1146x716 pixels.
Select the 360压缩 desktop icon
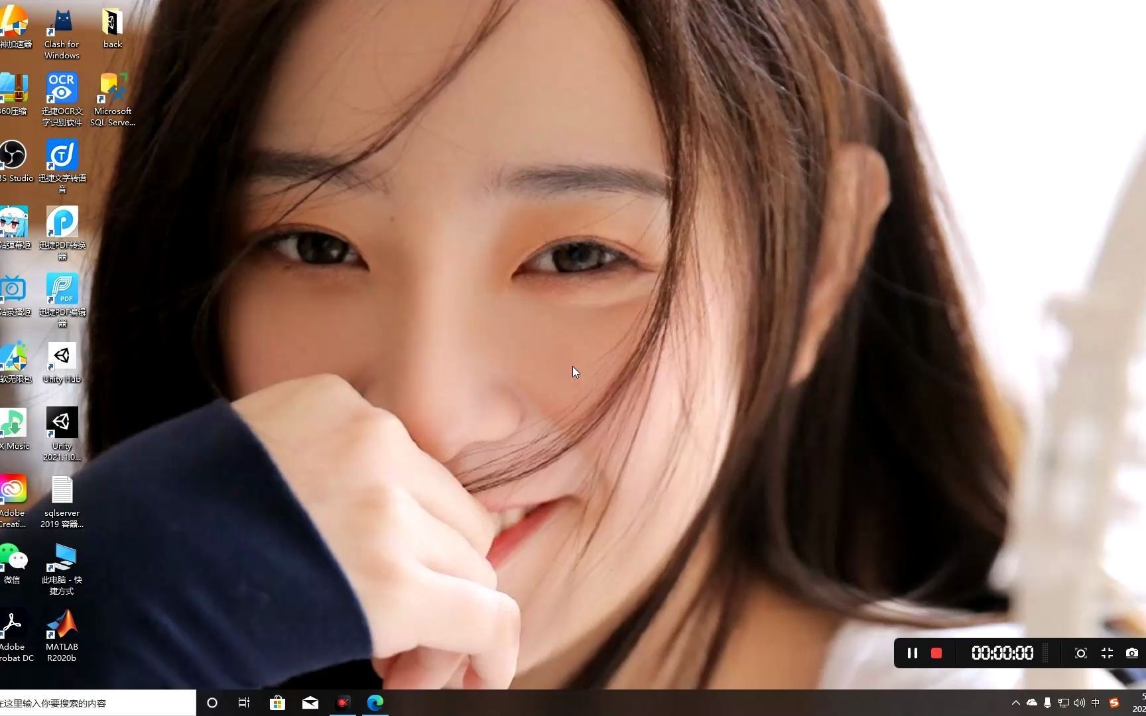13,94
